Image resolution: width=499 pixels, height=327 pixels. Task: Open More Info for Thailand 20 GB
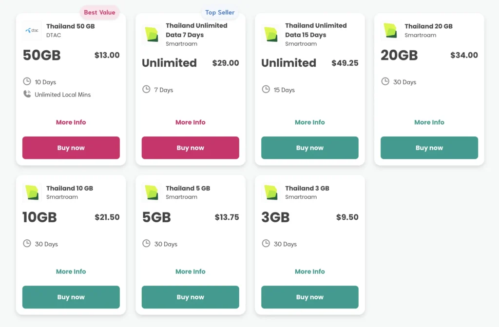click(429, 122)
